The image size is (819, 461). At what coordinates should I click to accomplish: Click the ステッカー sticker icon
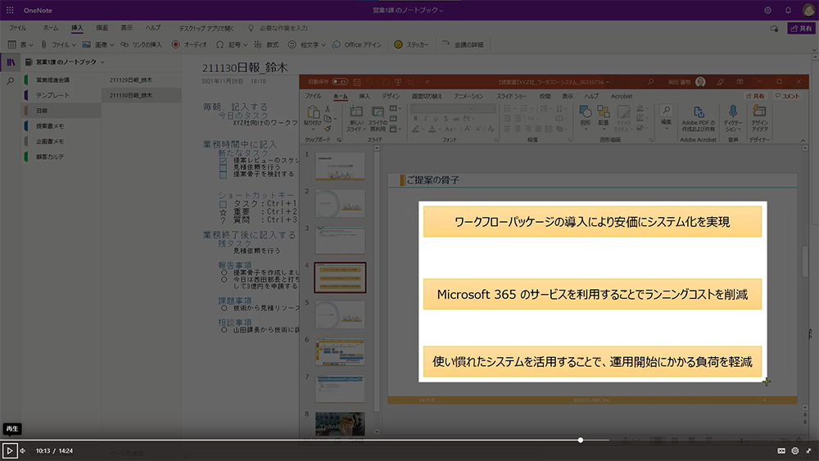tap(398, 45)
